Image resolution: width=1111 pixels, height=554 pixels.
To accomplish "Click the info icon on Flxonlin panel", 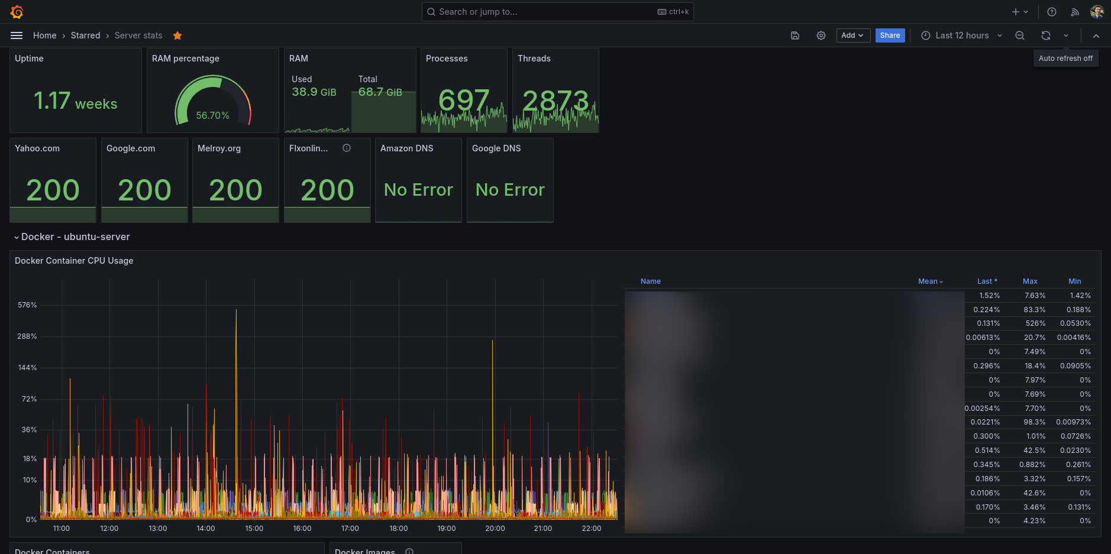I will point(347,148).
